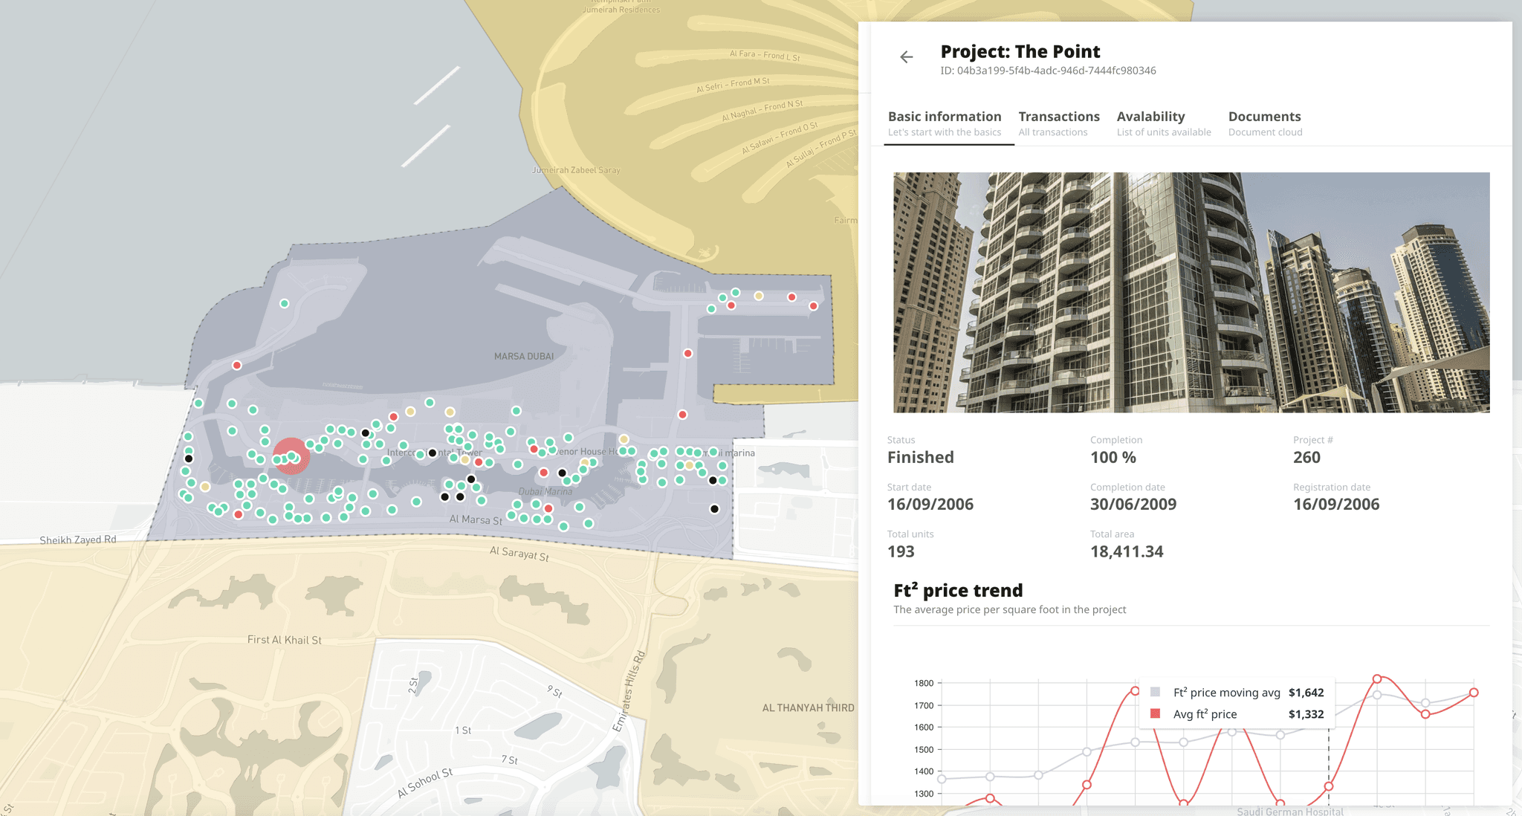Click the peak red data point near 1800
Screen dimensions: 1522x816
pos(1379,678)
